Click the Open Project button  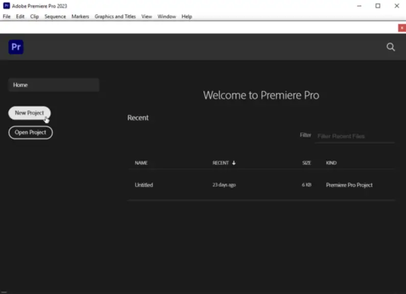pyautogui.click(x=31, y=133)
